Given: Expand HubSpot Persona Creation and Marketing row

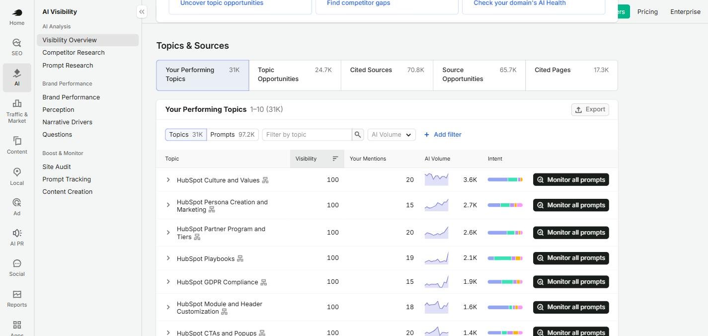Looking at the screenshot, I should pyautogui.click(x=168, y=205).
